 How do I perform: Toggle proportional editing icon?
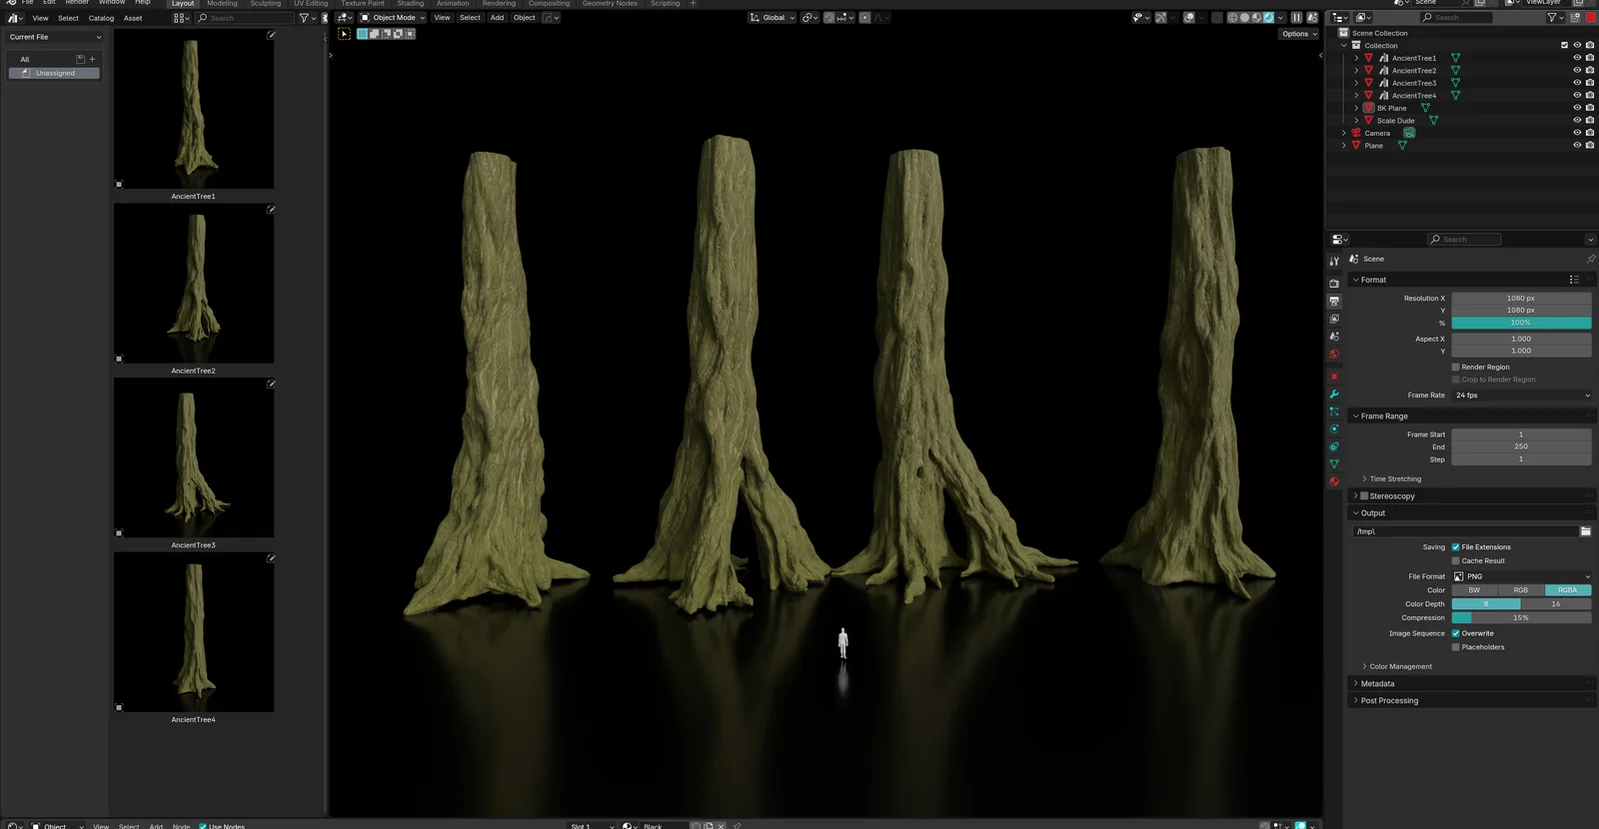tap(864, 17)
